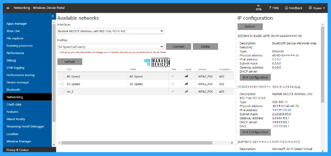Click the horizontal scrollbar of networks table
The image size is (331, 156).
(x=137, y=143)
